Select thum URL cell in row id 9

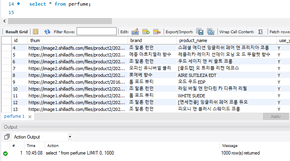coord(77,82)
